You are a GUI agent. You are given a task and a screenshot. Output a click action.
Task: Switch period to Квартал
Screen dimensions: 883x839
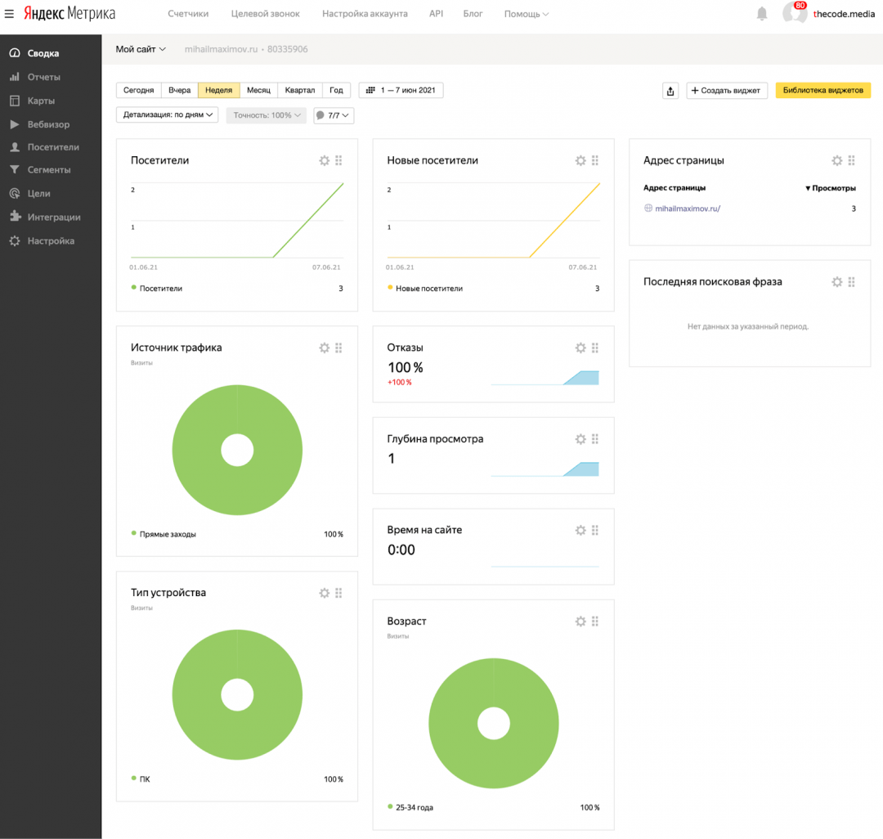point(300,91)
